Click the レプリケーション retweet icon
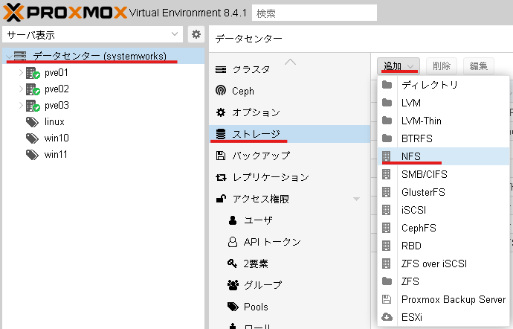Image resolution: width=513 pixels, height=329 pixels. tap(221, 177)
